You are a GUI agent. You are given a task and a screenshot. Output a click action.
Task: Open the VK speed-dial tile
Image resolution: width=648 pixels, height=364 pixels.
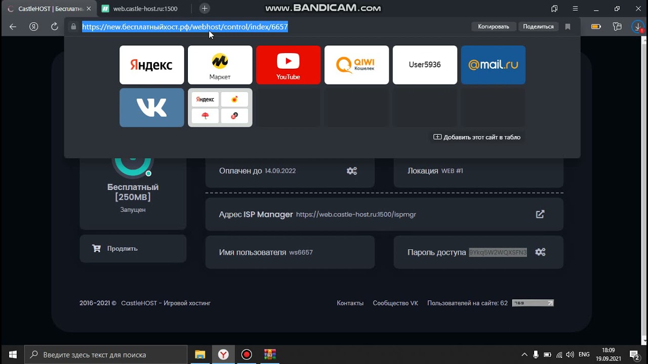coord(151,107)
